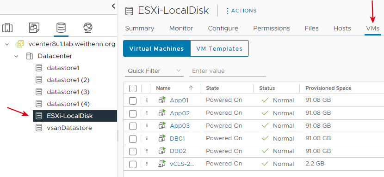Viewport: 384px width, 177px height.
Task: Open the Hosts and Clusters inventory icon
Action: pyautogui.click(x=7, y=28)
